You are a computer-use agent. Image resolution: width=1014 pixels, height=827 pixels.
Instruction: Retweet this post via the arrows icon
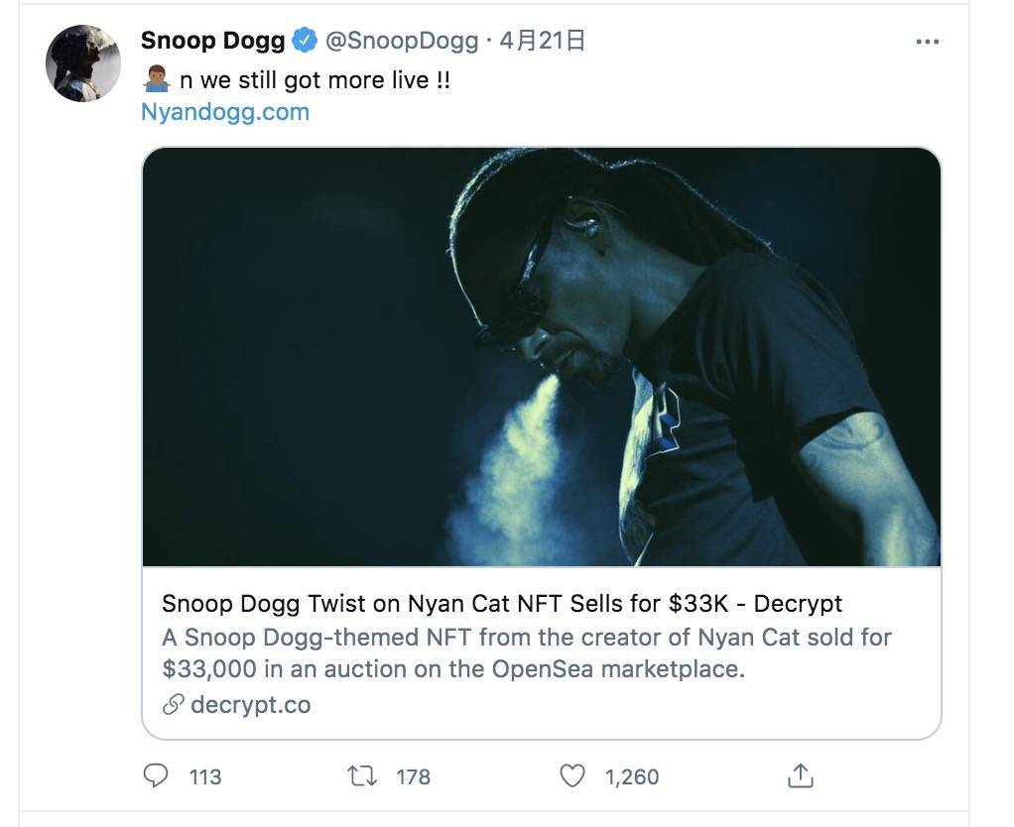pyautogui.click(x=362, y=775)
